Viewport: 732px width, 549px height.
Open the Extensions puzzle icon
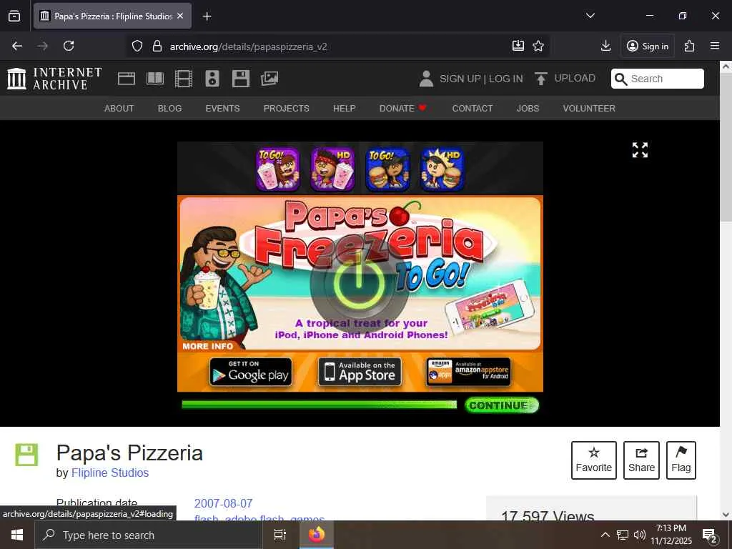(690, 46)
